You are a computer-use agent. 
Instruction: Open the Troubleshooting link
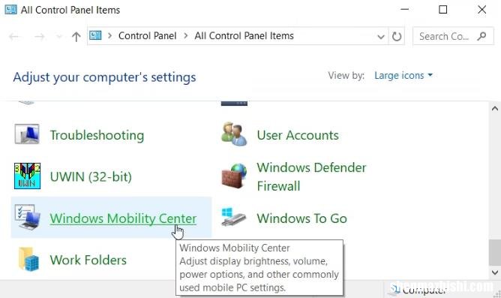(x=97, y=135)
